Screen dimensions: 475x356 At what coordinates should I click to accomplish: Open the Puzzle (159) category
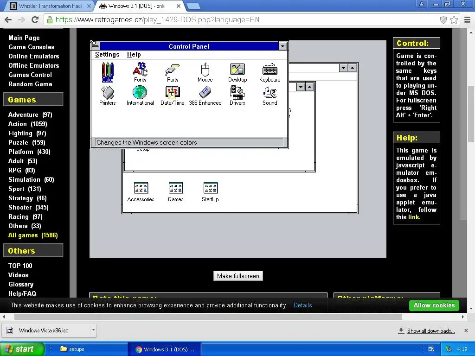point(26,143)
